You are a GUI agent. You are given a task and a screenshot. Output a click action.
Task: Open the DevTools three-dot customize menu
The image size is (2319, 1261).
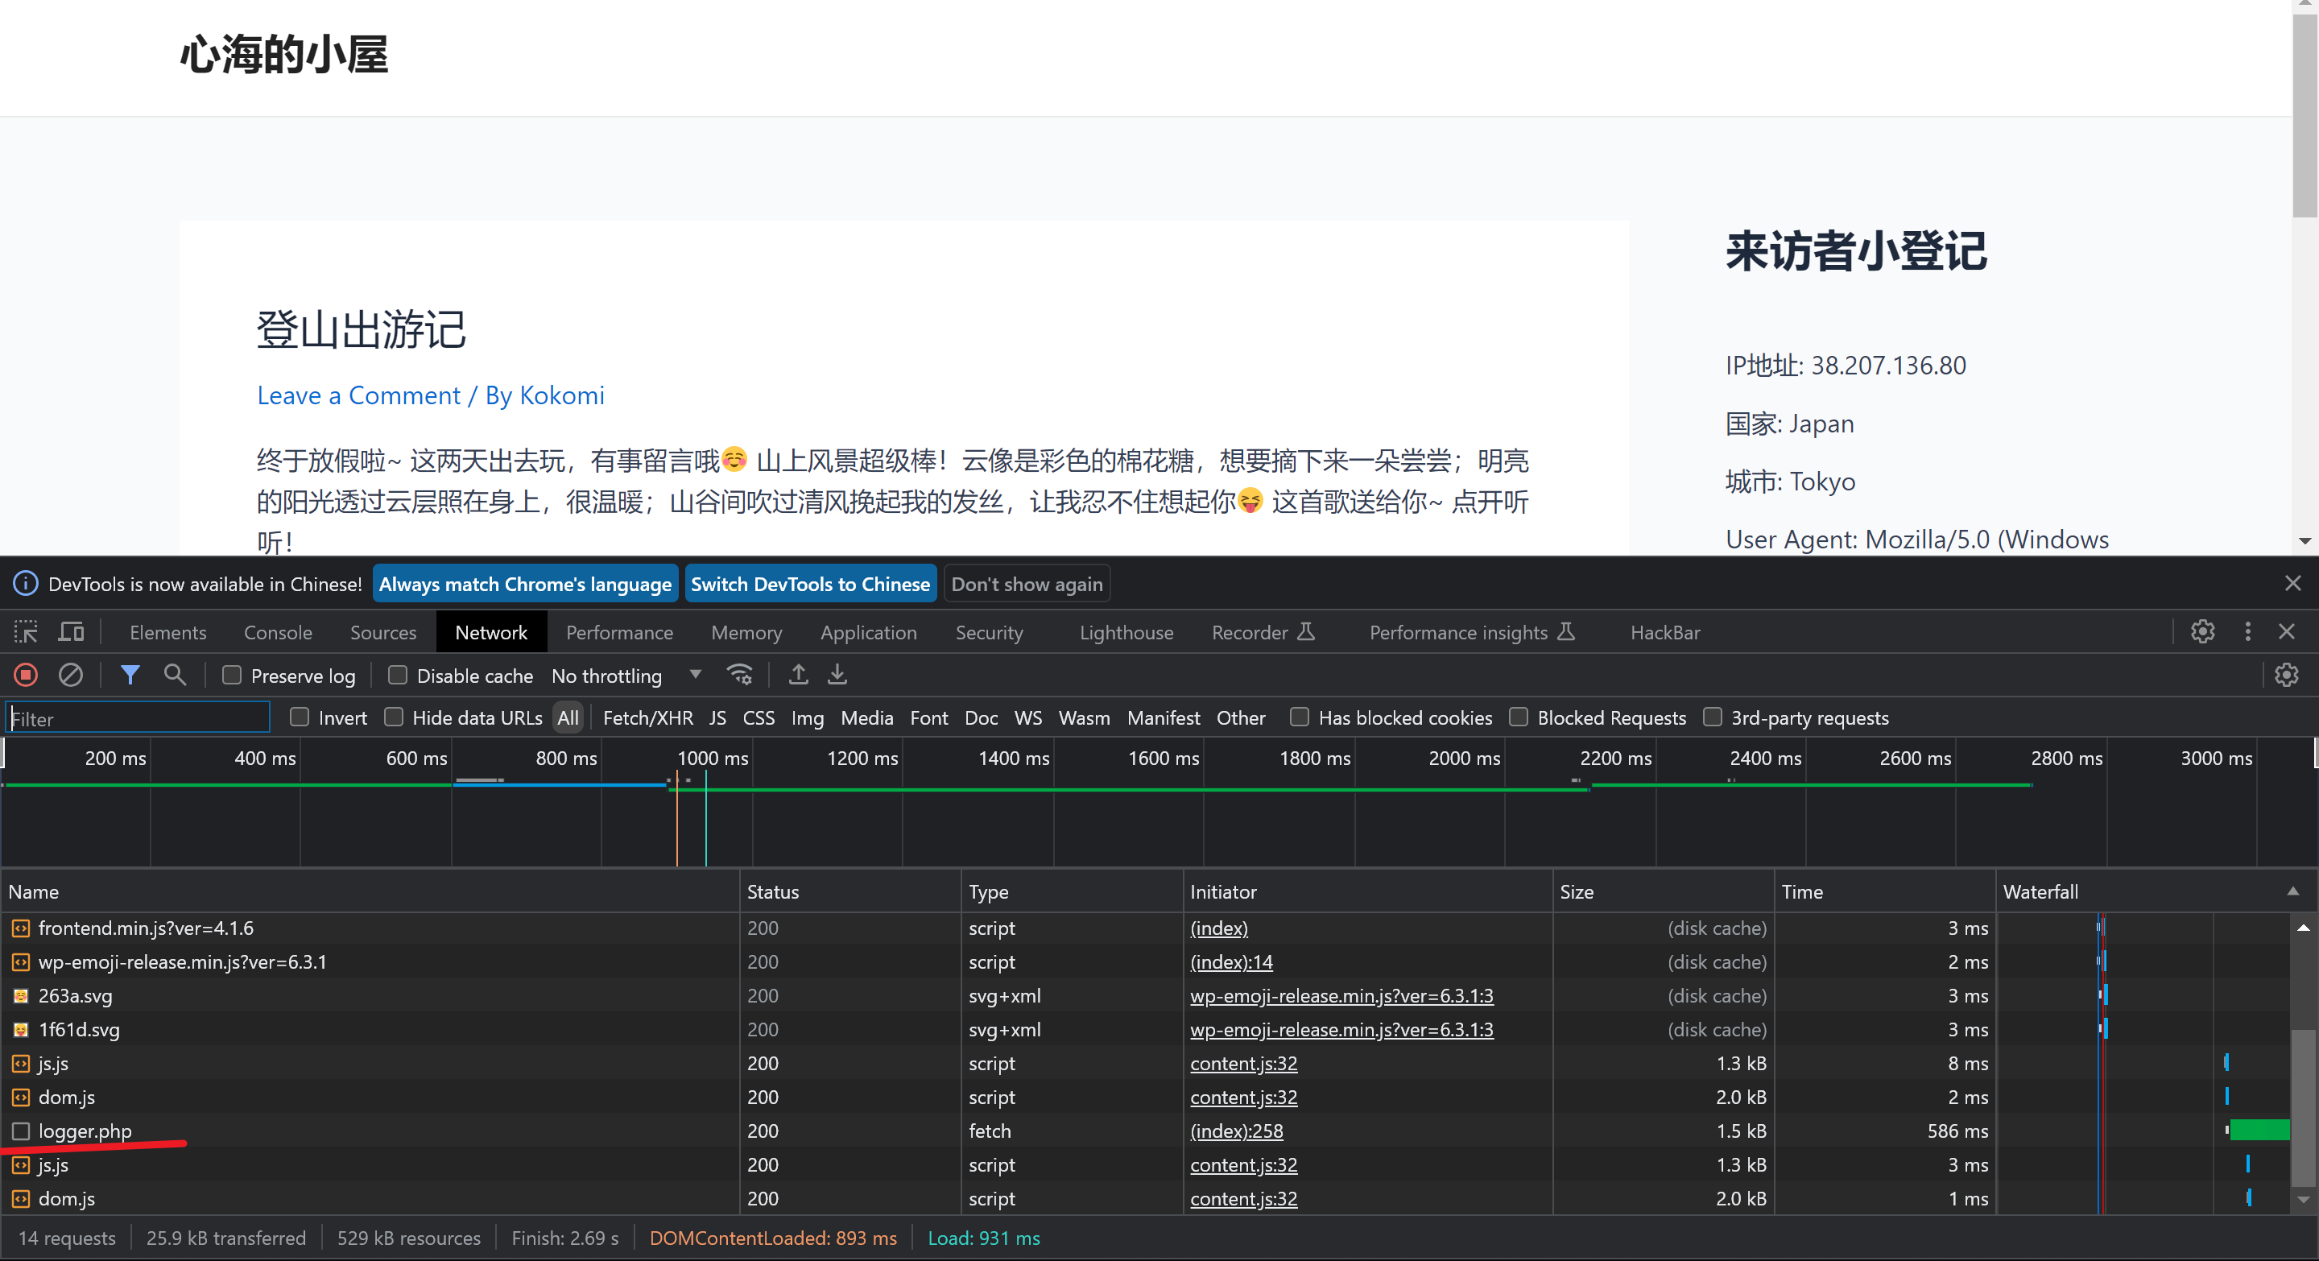pyautogui.click(x=2248, y=632)
